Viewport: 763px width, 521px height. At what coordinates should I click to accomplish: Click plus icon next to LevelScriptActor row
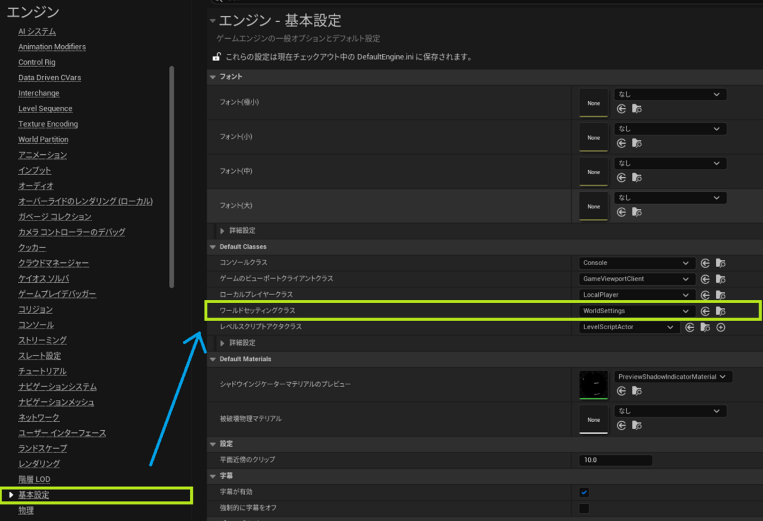coord(721,327)
